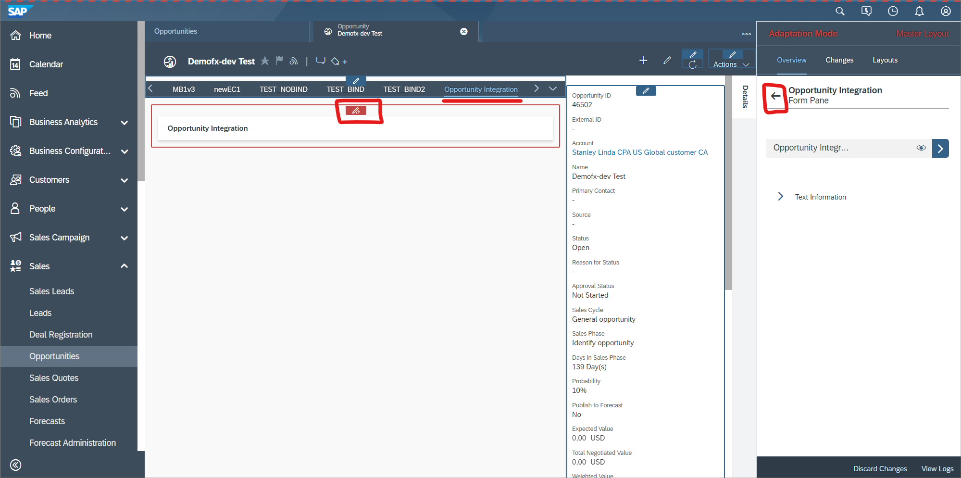Open the notifications bell icon
961x478 pixels.
pyautogui.click(x=919, y=11)
